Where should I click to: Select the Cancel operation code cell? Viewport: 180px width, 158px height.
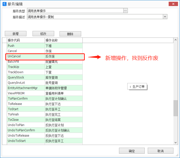(x=26, y=51)
